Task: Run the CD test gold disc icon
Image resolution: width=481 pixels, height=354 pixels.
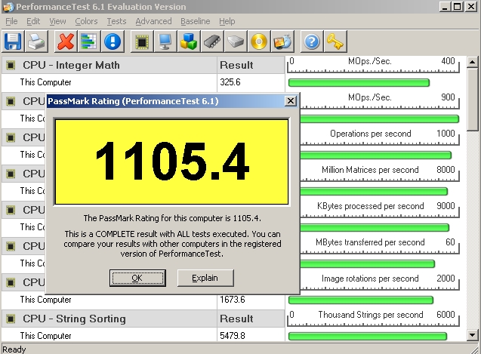Action: coord(259,42)
